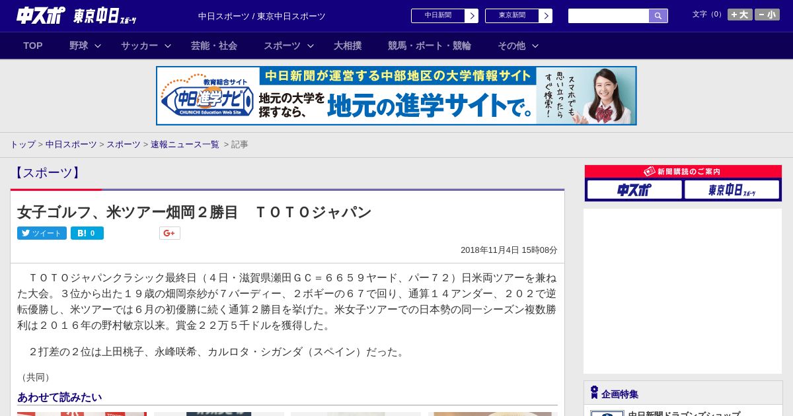Screen dimensions: 793x416
Task: Click the search magnifier button
Action: tap(658, 16)
